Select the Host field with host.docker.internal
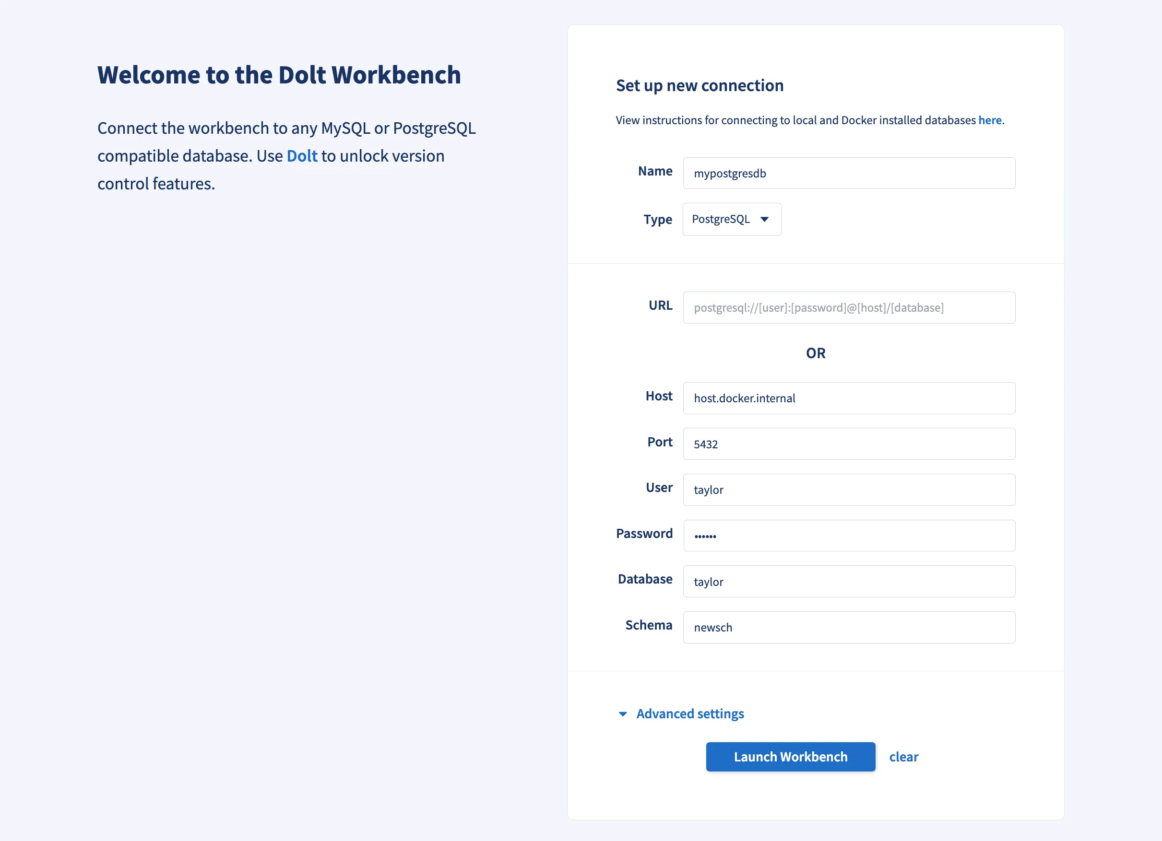The image size is (1162, 841). (848, 398)
